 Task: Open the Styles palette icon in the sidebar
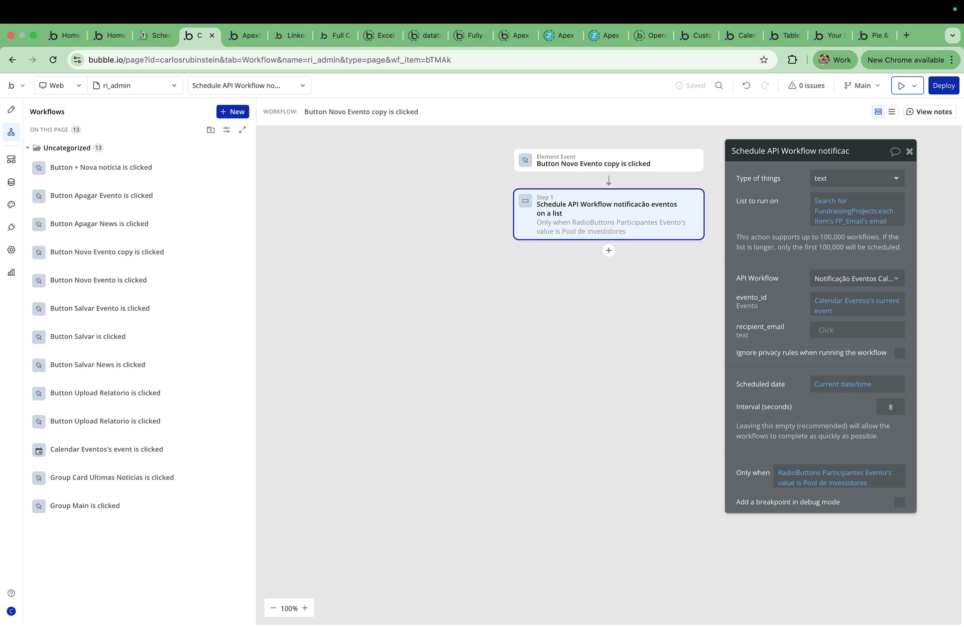[x=11, y=205]
